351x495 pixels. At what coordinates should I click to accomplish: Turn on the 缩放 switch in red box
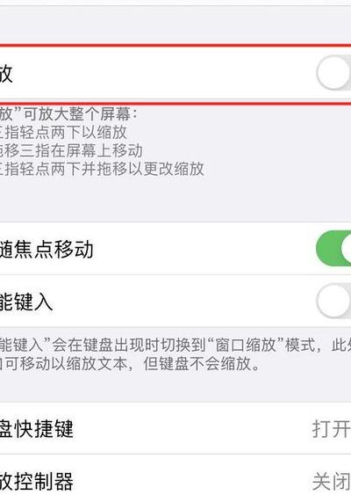pyautogui.click(x=334, y=73)
